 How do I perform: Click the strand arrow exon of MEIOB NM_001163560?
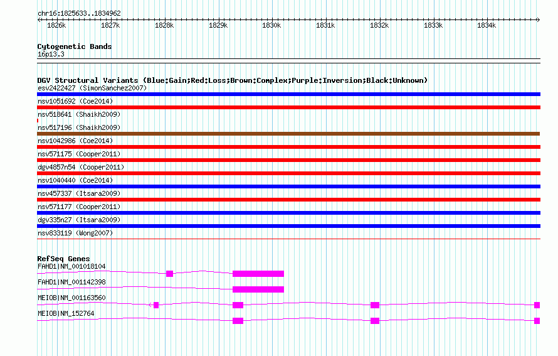156,305
